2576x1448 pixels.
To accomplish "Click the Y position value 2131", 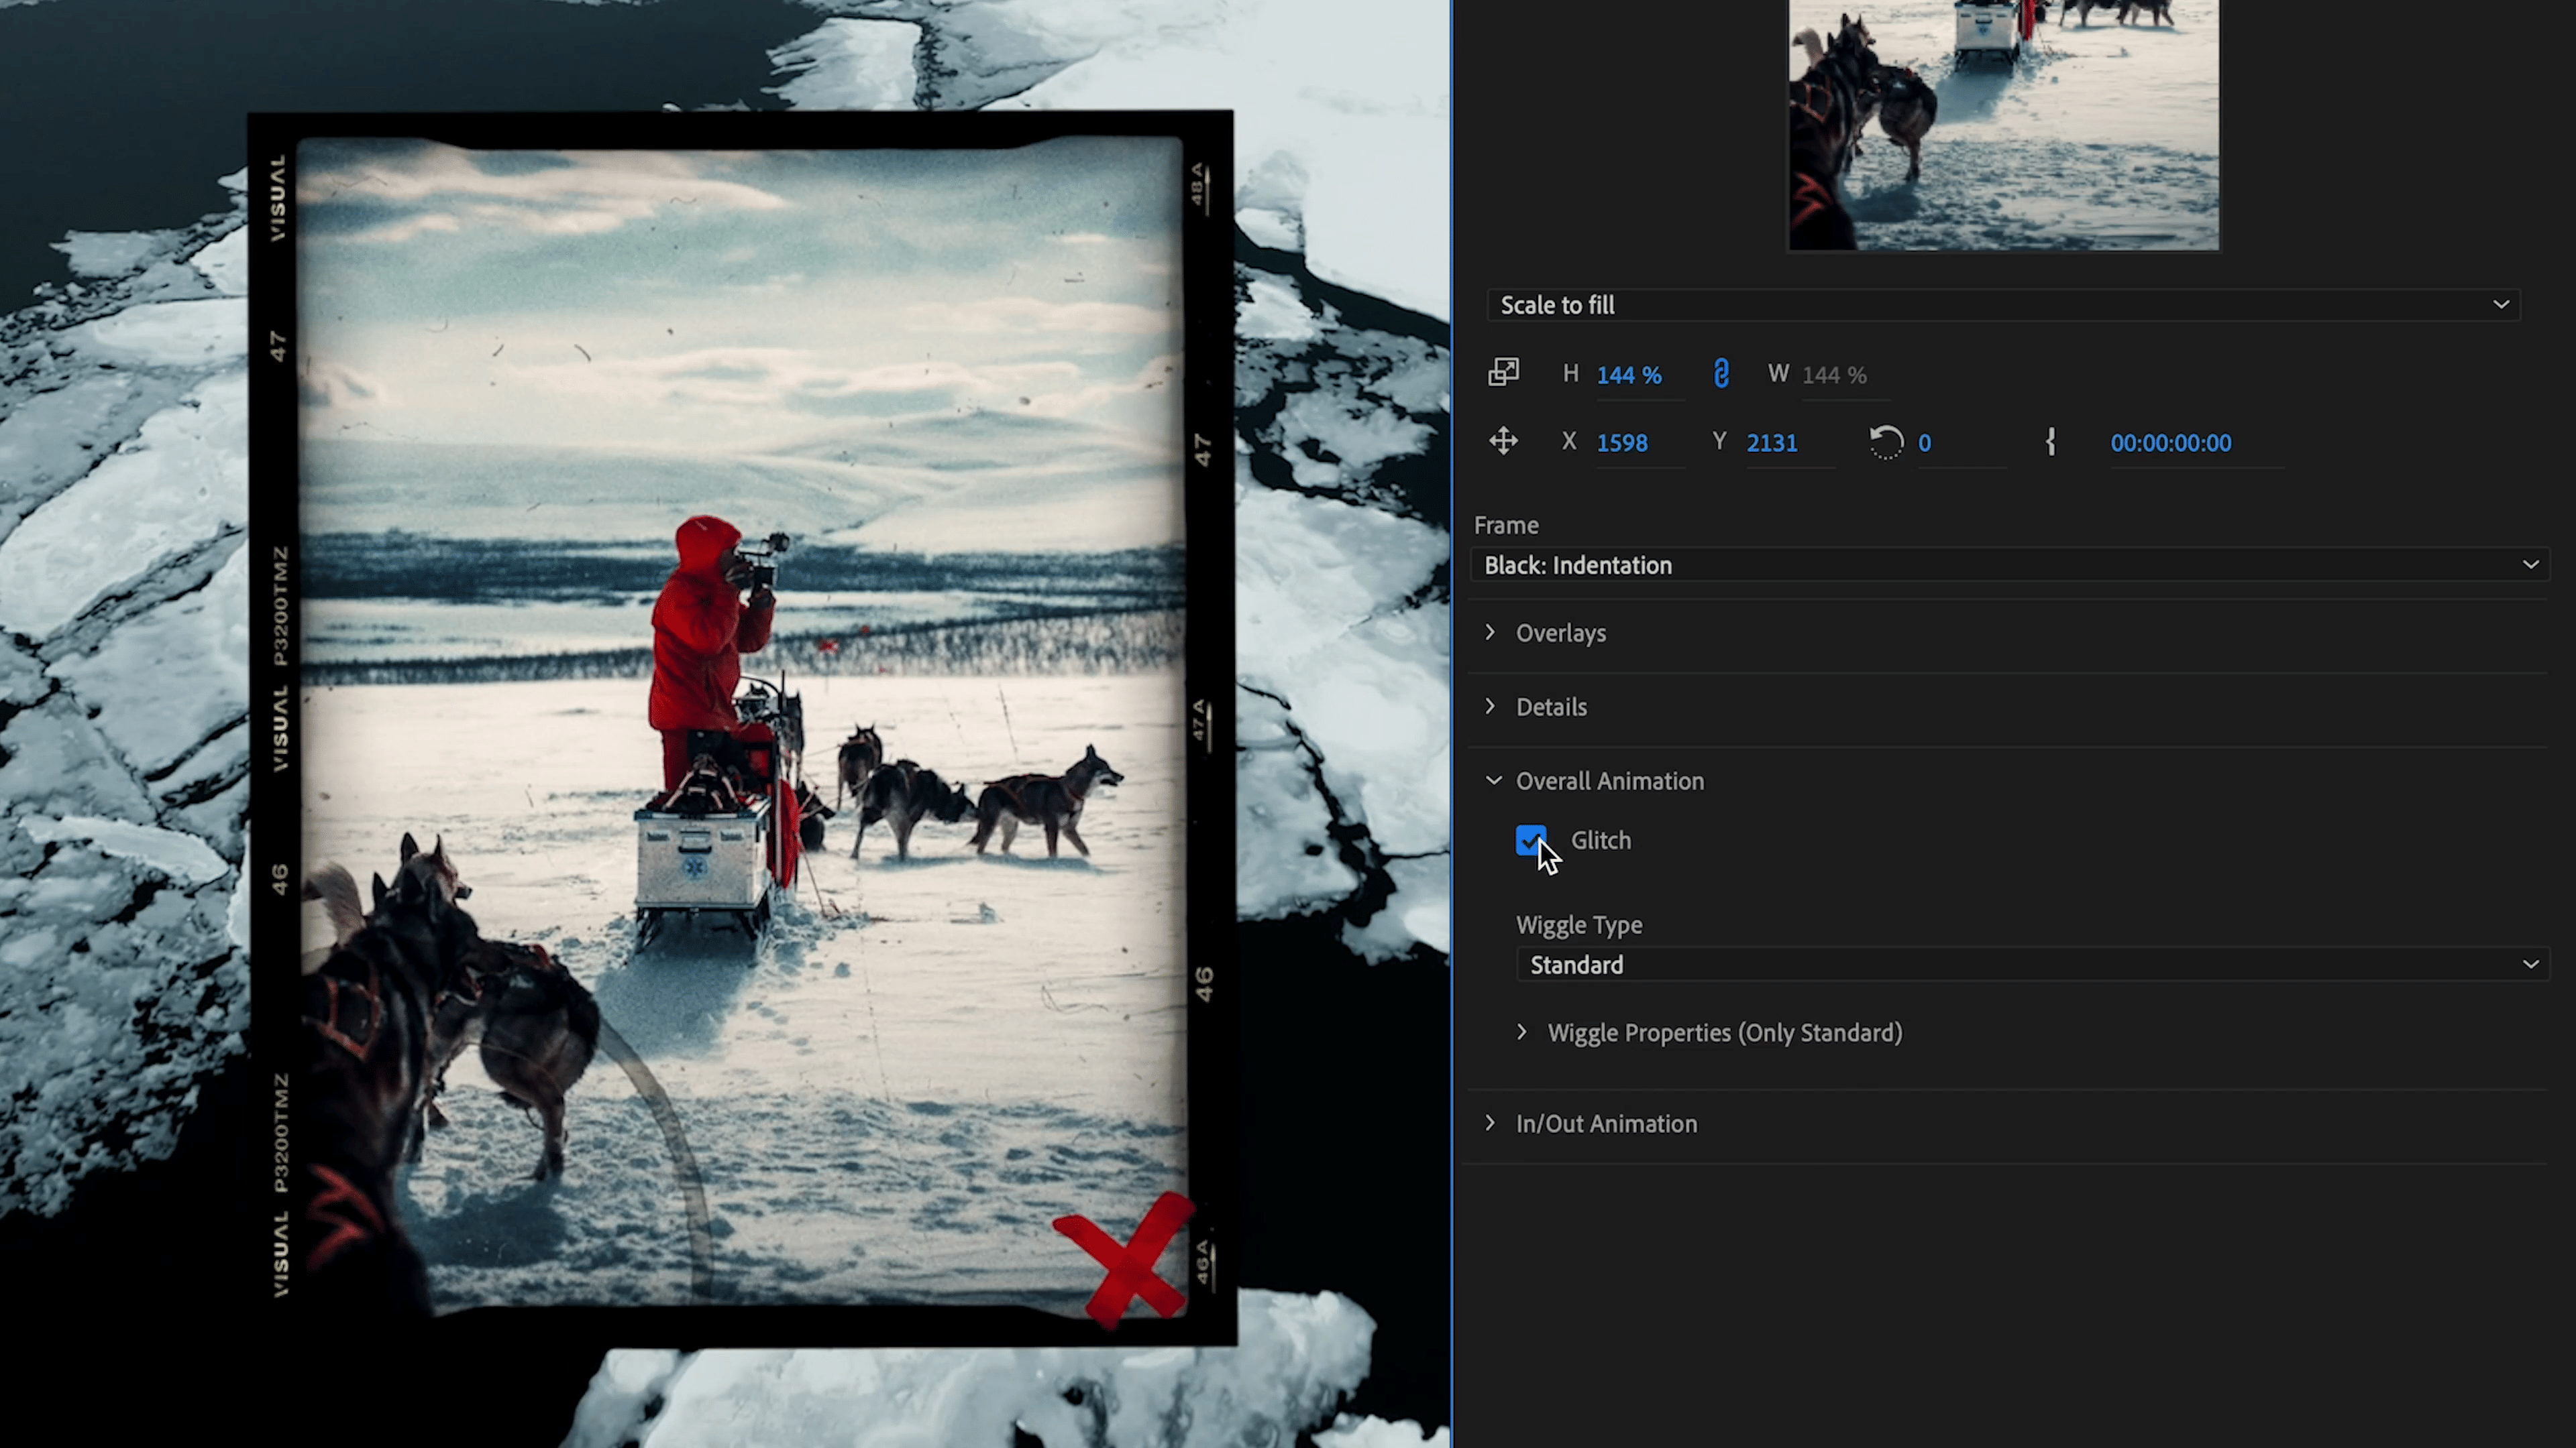I will tap(1771, 442).
